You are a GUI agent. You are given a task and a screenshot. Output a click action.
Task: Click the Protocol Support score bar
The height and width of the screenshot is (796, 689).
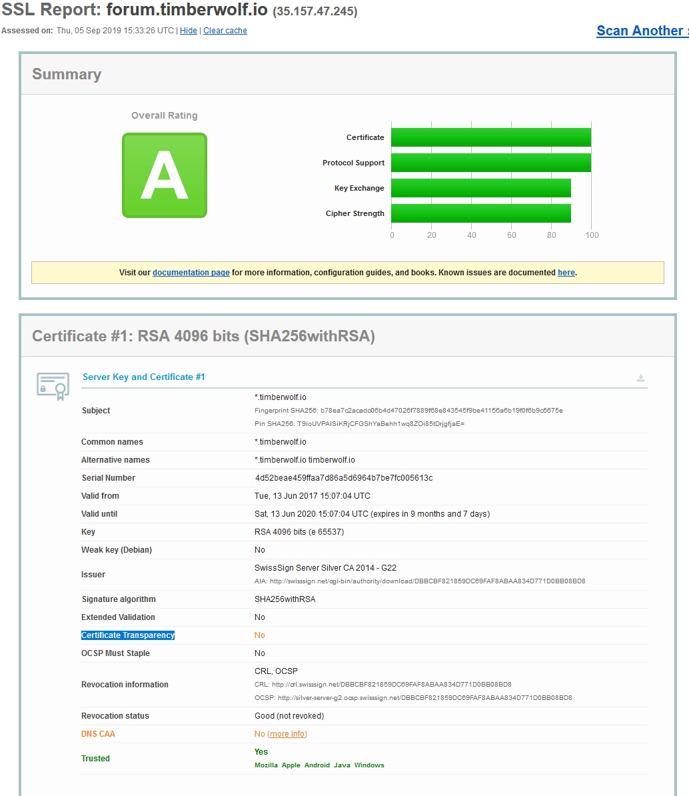tap(490, 163)
